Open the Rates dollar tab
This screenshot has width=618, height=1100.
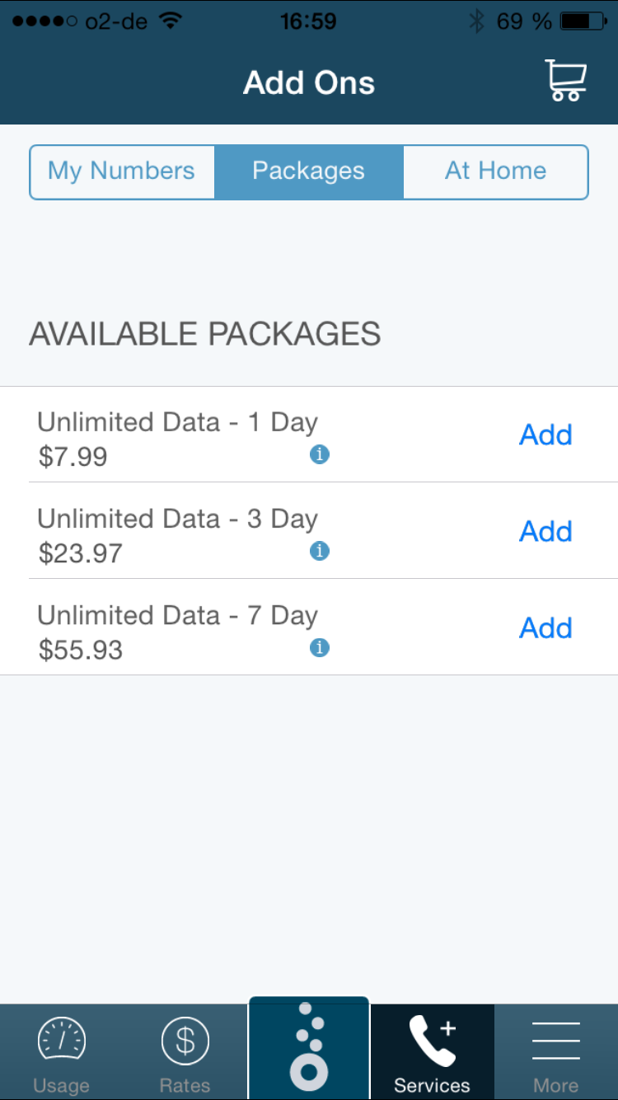point(185,1053)
